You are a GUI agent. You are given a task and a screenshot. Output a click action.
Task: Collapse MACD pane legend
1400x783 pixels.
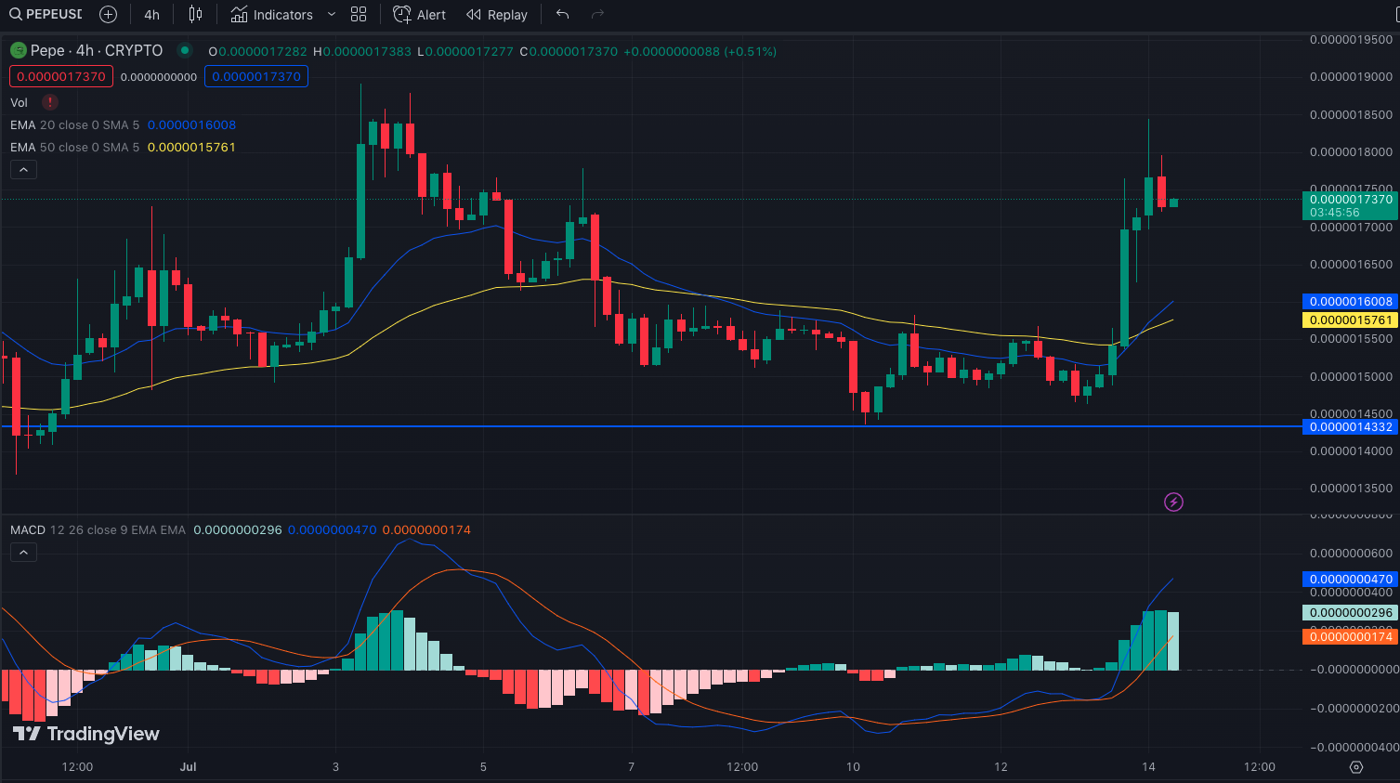(23, 552)
